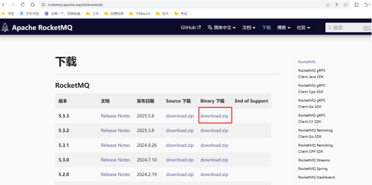Open Release Notes for version 5.3.0
The height and width of the screenshot is (185, 372).
[x=115, y=160]
